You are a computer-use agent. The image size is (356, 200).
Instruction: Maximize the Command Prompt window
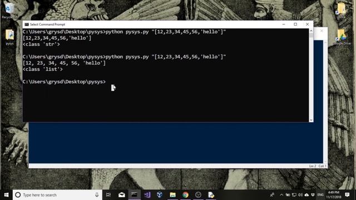[x=295, y=24]
